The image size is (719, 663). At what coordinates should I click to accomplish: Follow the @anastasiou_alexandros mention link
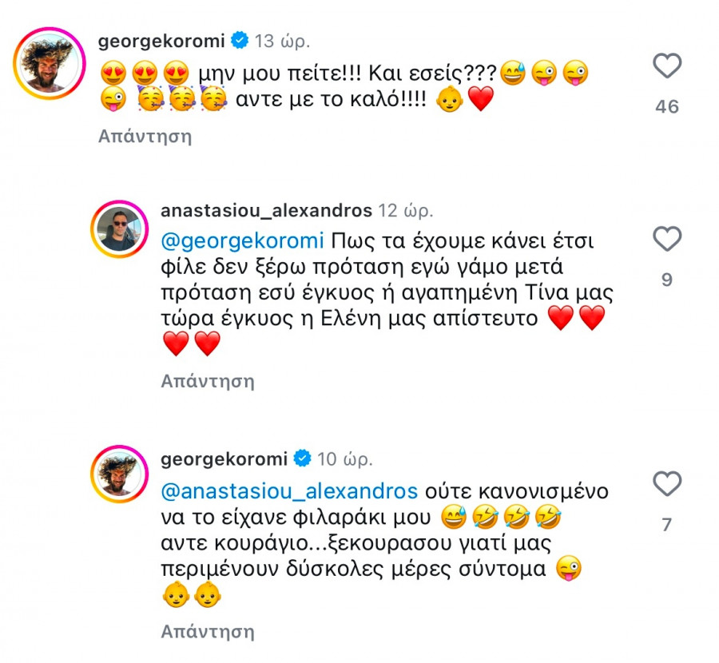pos(289,488)
